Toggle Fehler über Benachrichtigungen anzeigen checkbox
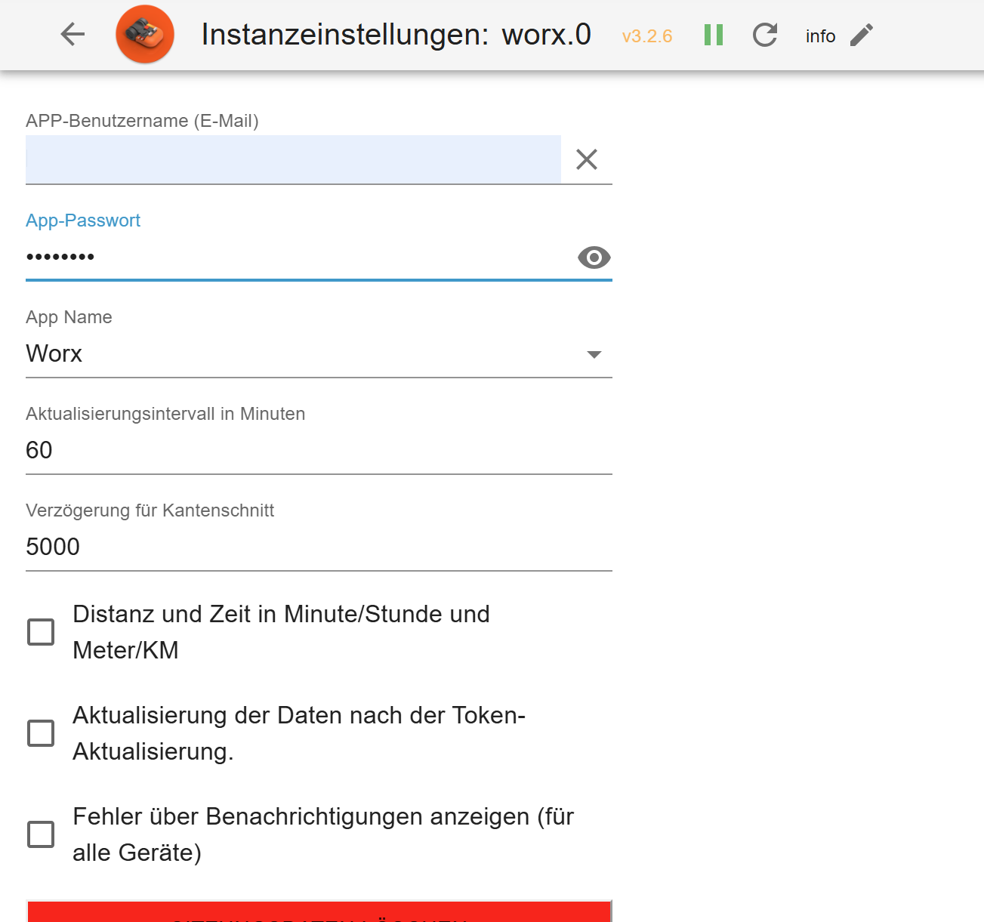This screenshot has height=922, width=984. 41,834
